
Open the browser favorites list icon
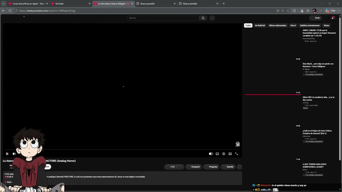pyautogui.click(x=308, y=11)
